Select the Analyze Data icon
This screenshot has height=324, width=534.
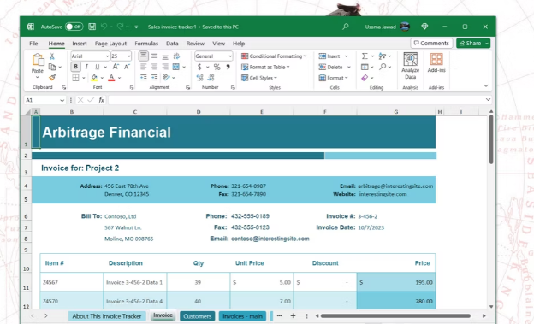(x=411, y=66)
